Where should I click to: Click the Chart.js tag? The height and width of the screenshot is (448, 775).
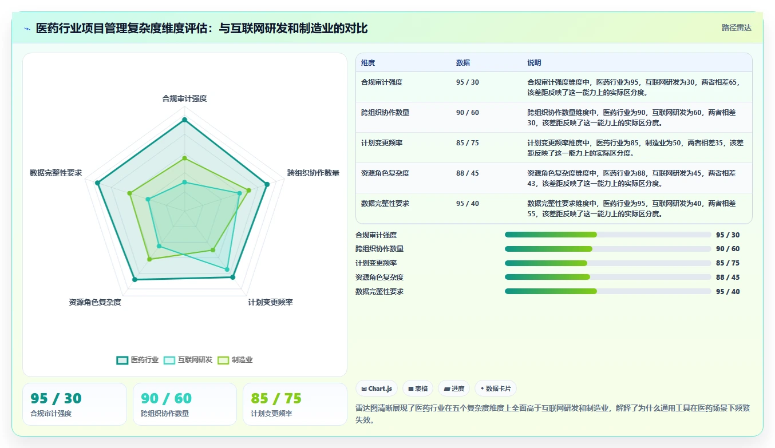coord(377,388)
